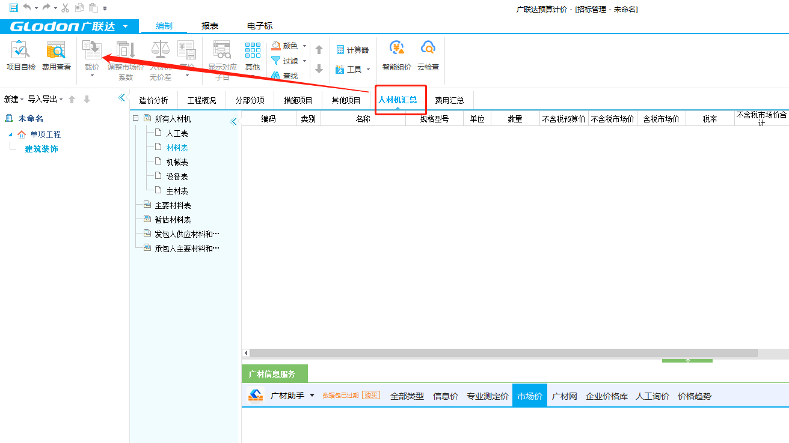Click the Paste clipboard icon

tap(93, 8)
